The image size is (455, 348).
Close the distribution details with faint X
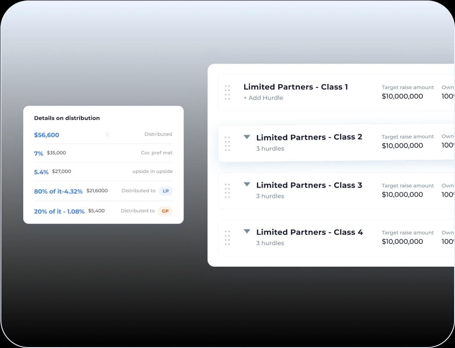pos(108,135)
